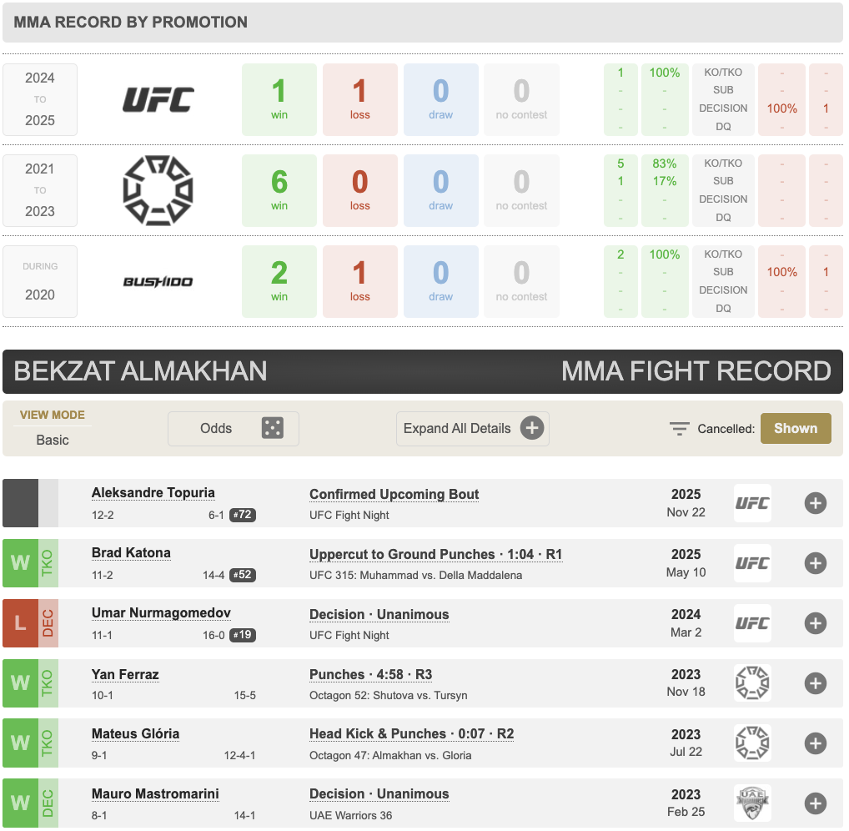This screenshot has width=849, height=831.
Task: Toggle the Cancelled Shown button
Action: pyautogui.click(x=796, y=429)
